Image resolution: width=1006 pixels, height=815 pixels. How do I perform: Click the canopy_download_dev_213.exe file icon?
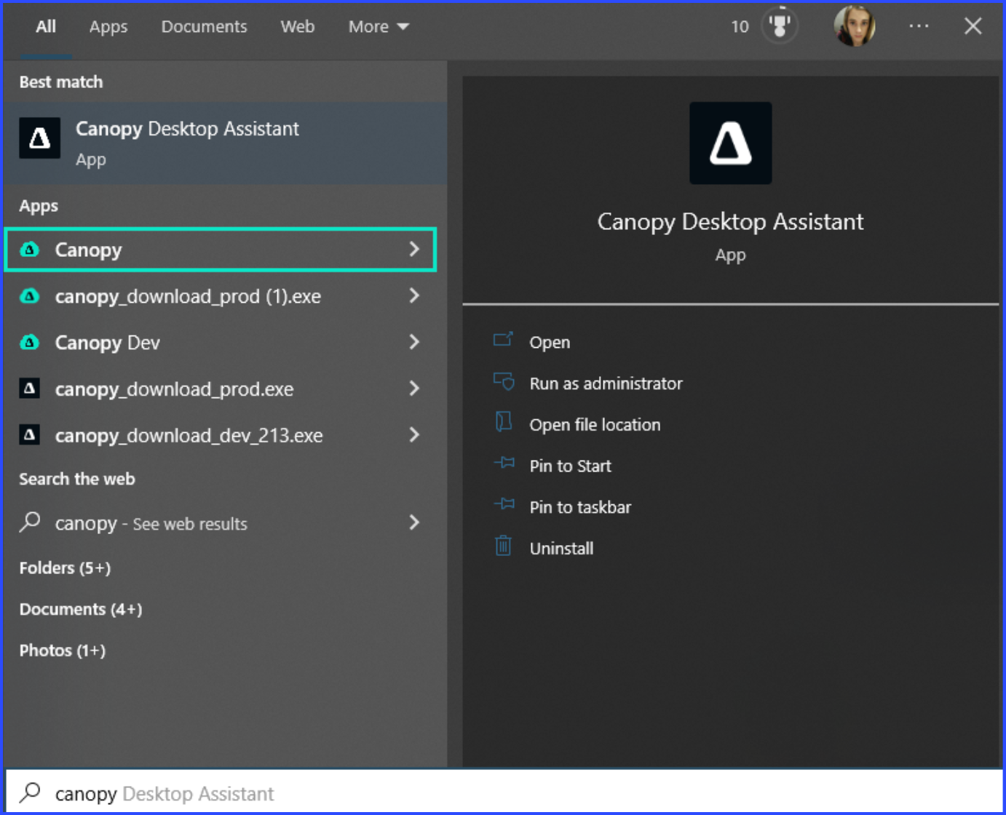tap(29, 435)
